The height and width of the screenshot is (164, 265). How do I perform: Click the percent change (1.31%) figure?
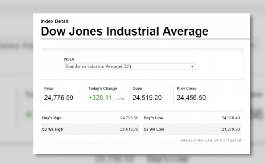coord(118,99)
